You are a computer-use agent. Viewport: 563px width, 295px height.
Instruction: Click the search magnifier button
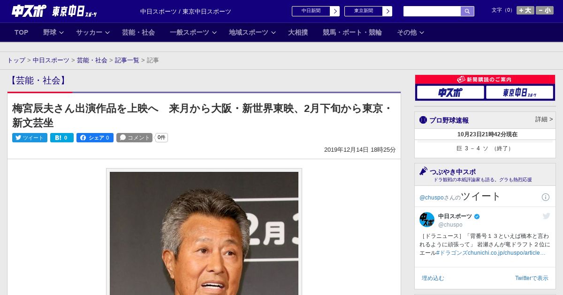tap(467, 11)
